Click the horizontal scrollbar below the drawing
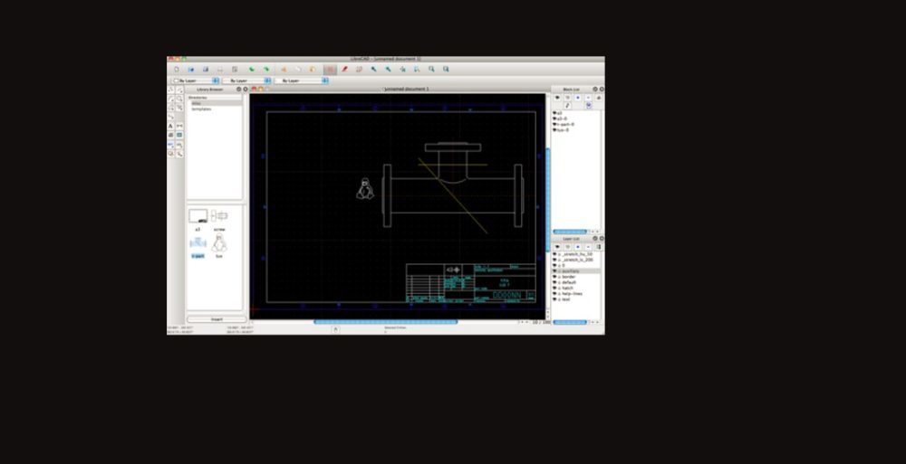This screenshot has height=464, width=906. coord(385,322)
